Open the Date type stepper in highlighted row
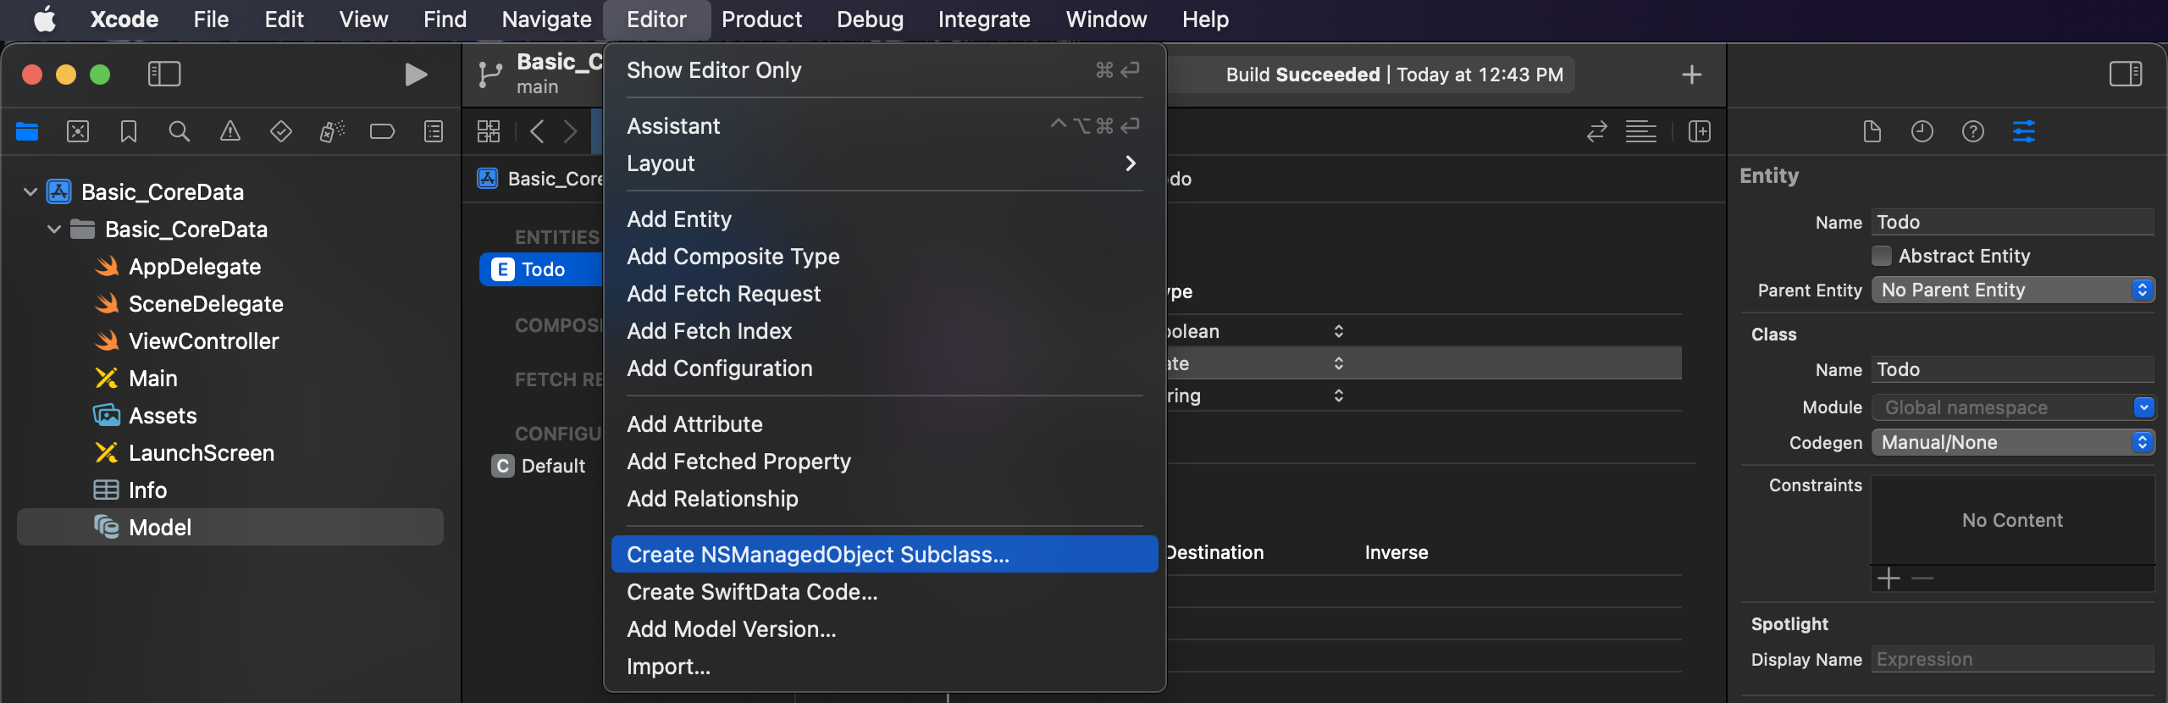 coord(1338,363)
